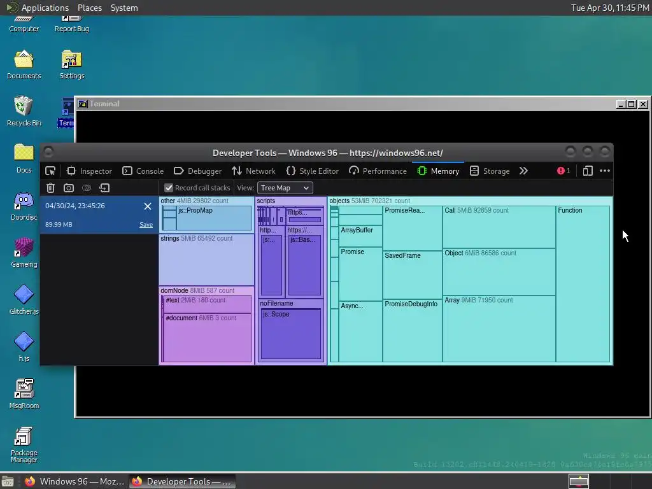Click the element picker icon in DevTools

pos(50,171)
